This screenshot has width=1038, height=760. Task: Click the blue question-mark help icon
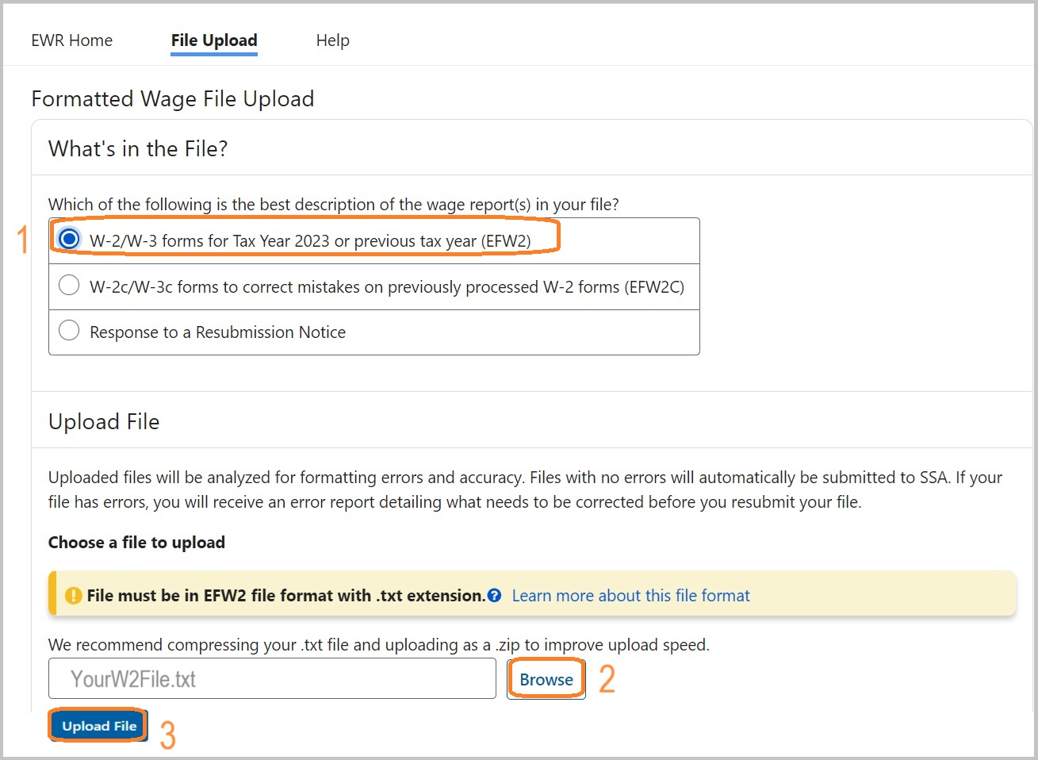click(494, 595)
